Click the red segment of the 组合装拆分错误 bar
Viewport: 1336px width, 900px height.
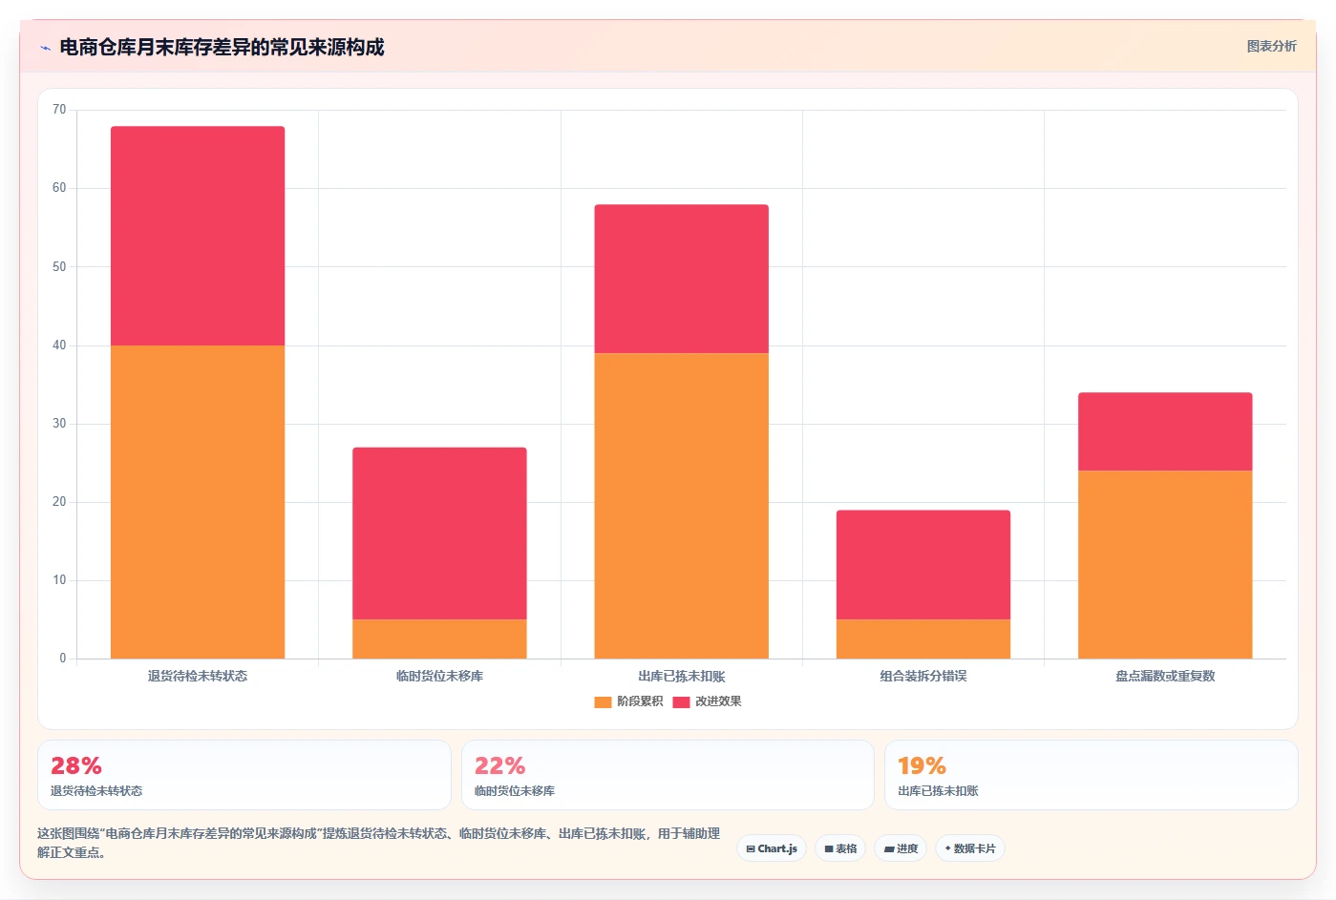click(923, 565)
